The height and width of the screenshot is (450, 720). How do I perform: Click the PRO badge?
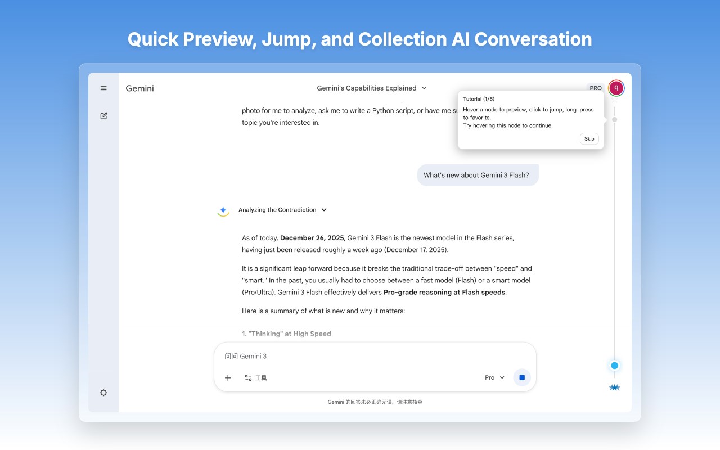pos(595,88)
